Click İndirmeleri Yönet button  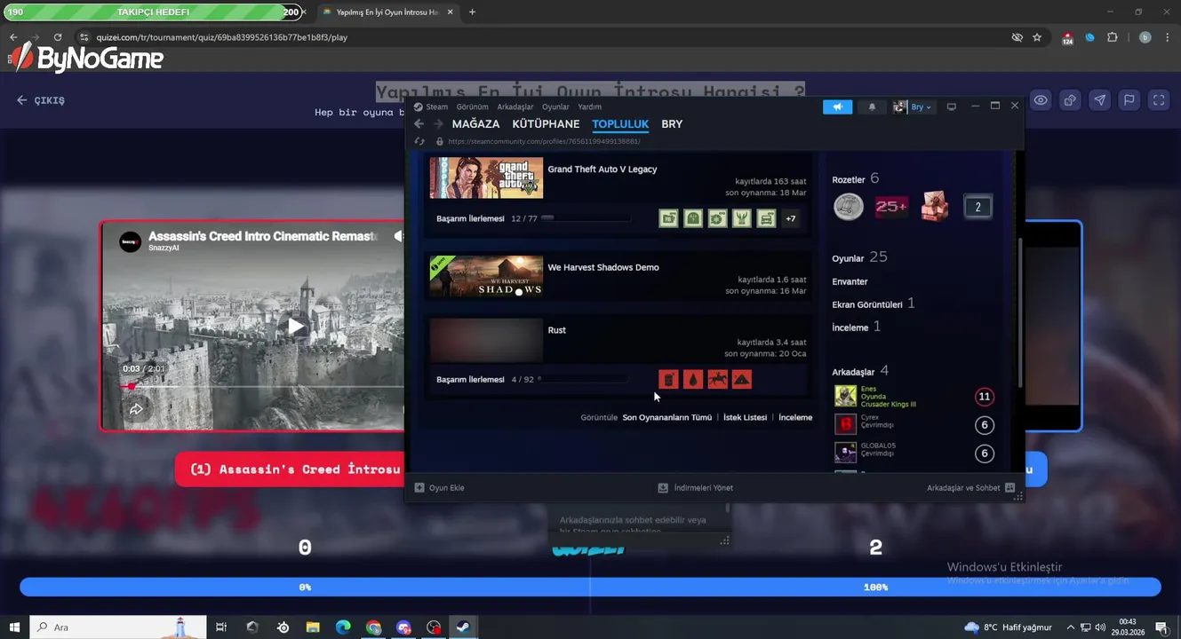pyautogui.click(x=695, y=488)
